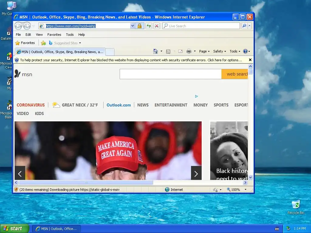Click the orange web search button
The image size is (311, 233).
[235, 74]
